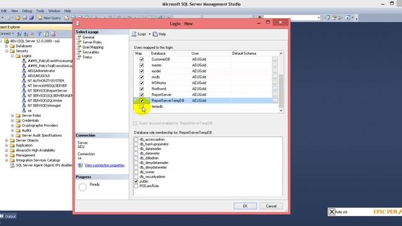402x226 pixels.
Task: Check the Map box for tempdb
Action: tap(141, 107)
